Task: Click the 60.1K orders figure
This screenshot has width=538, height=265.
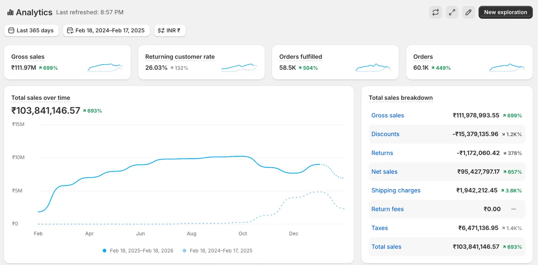Action: click(x=421, y=68)
